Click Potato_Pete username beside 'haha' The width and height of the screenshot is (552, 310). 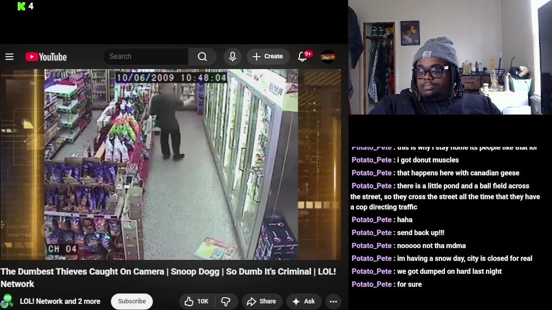coord(372,220)
